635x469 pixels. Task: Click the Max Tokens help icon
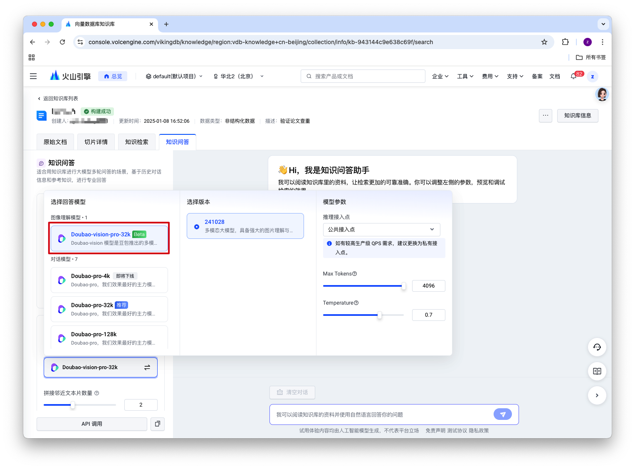point(355,274)
